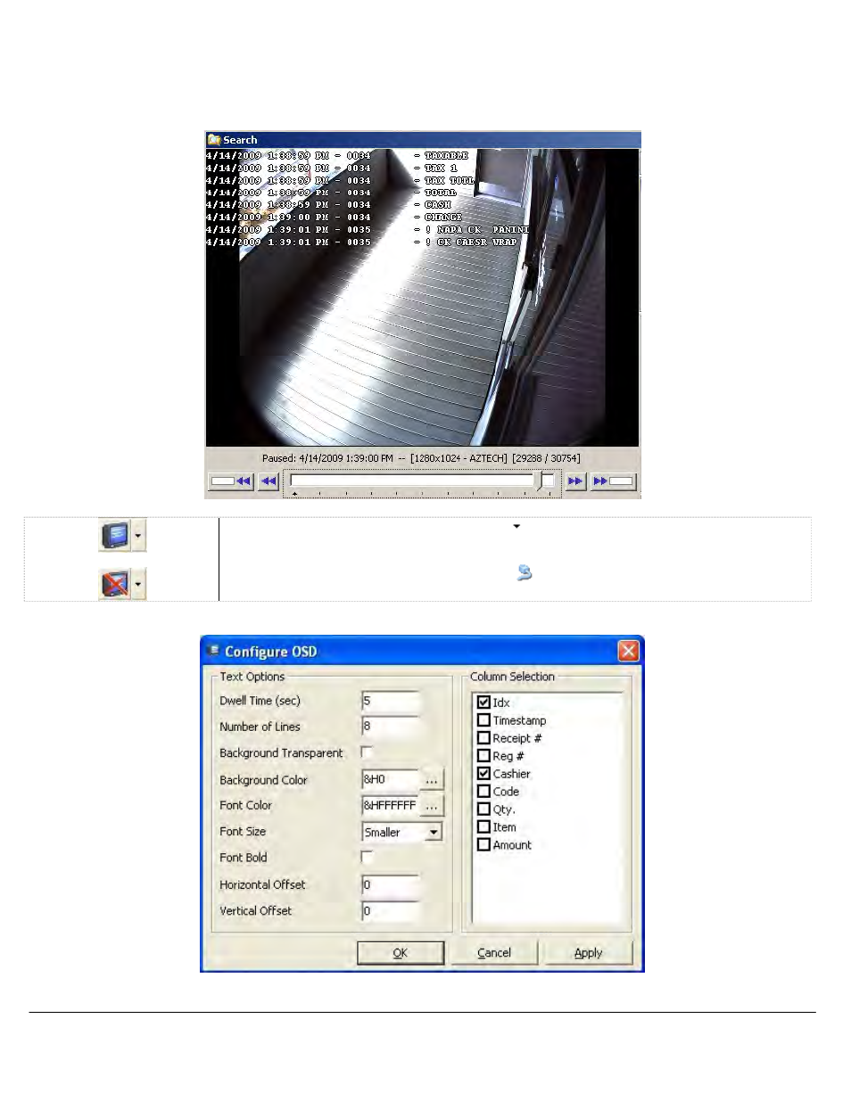The height and width of the screenshot is (1101, 851).
Task: Open dropdown beside crossed-out monitor icon
Action: (x=138, y=584)
